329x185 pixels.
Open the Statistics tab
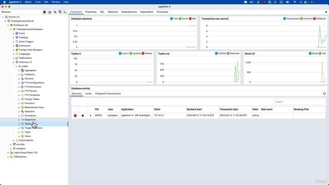113,12
